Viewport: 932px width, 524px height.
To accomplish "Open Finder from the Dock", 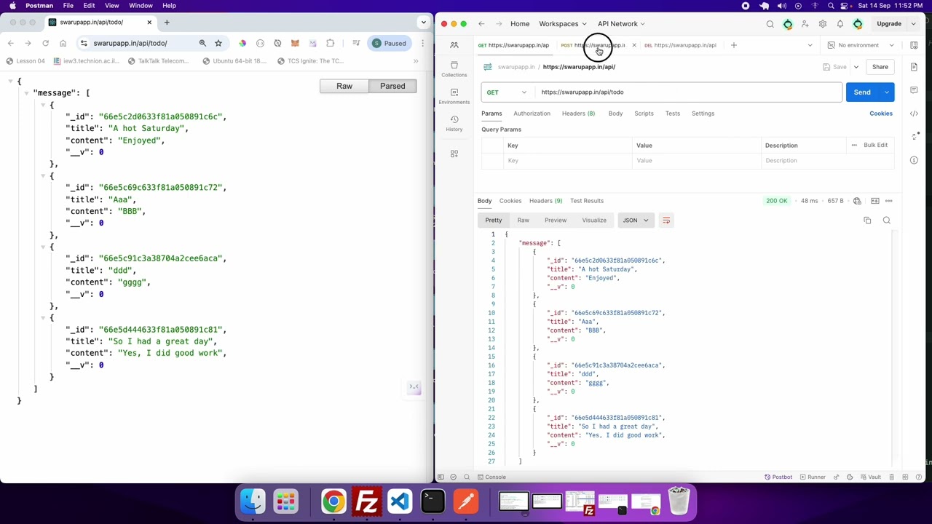I will coord(253,501).
